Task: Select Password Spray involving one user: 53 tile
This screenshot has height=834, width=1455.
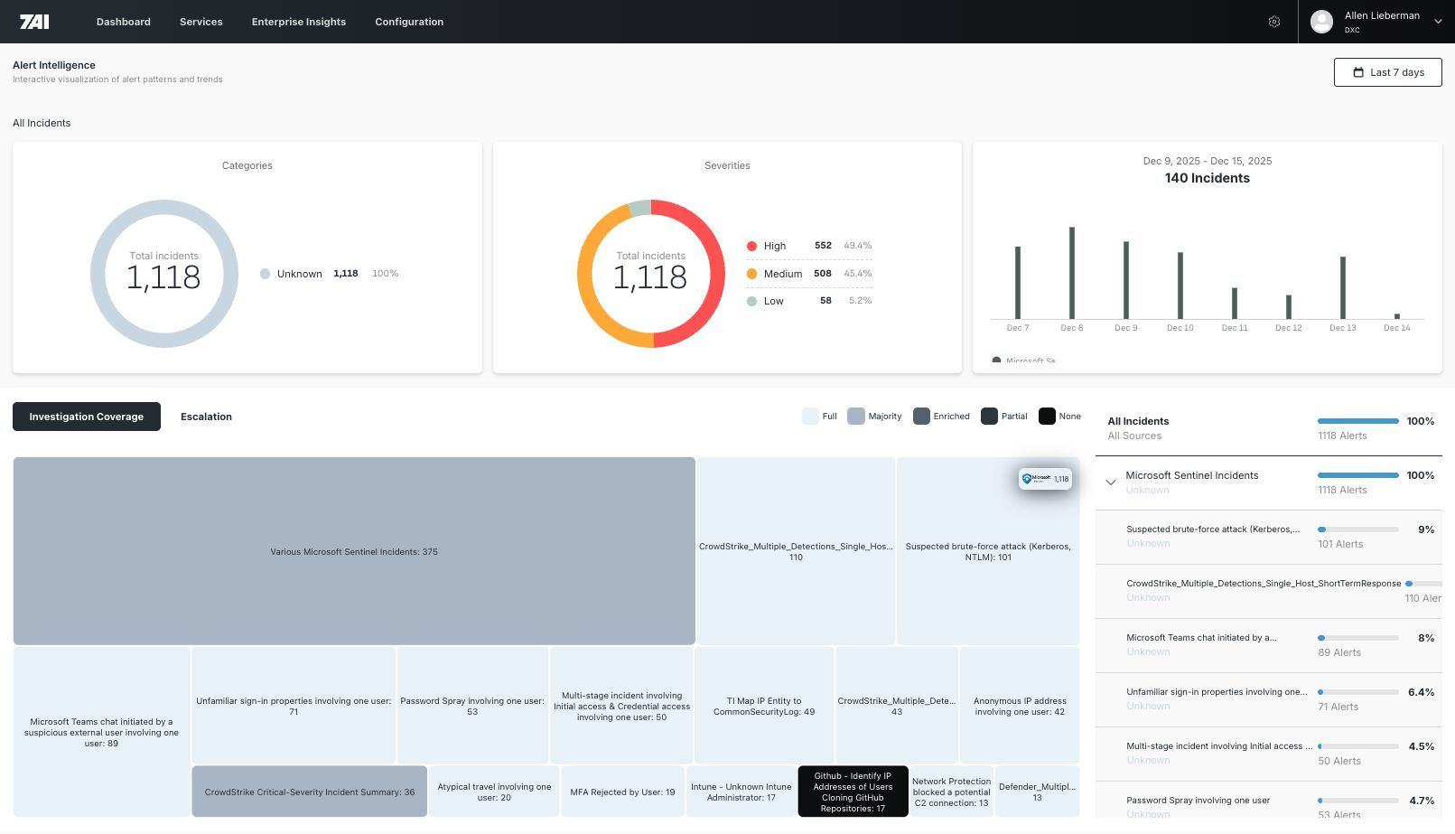Action: (472, 705)
